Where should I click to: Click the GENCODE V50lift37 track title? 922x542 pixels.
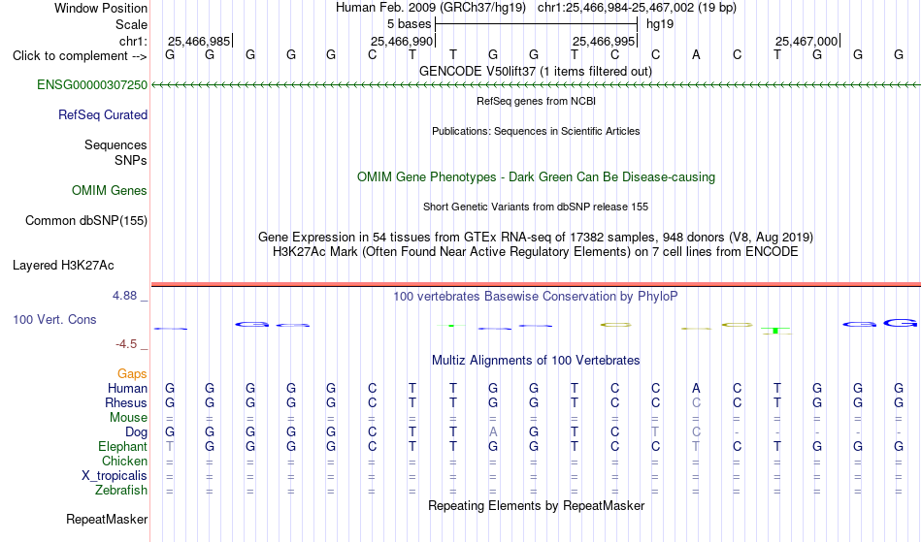536,71
